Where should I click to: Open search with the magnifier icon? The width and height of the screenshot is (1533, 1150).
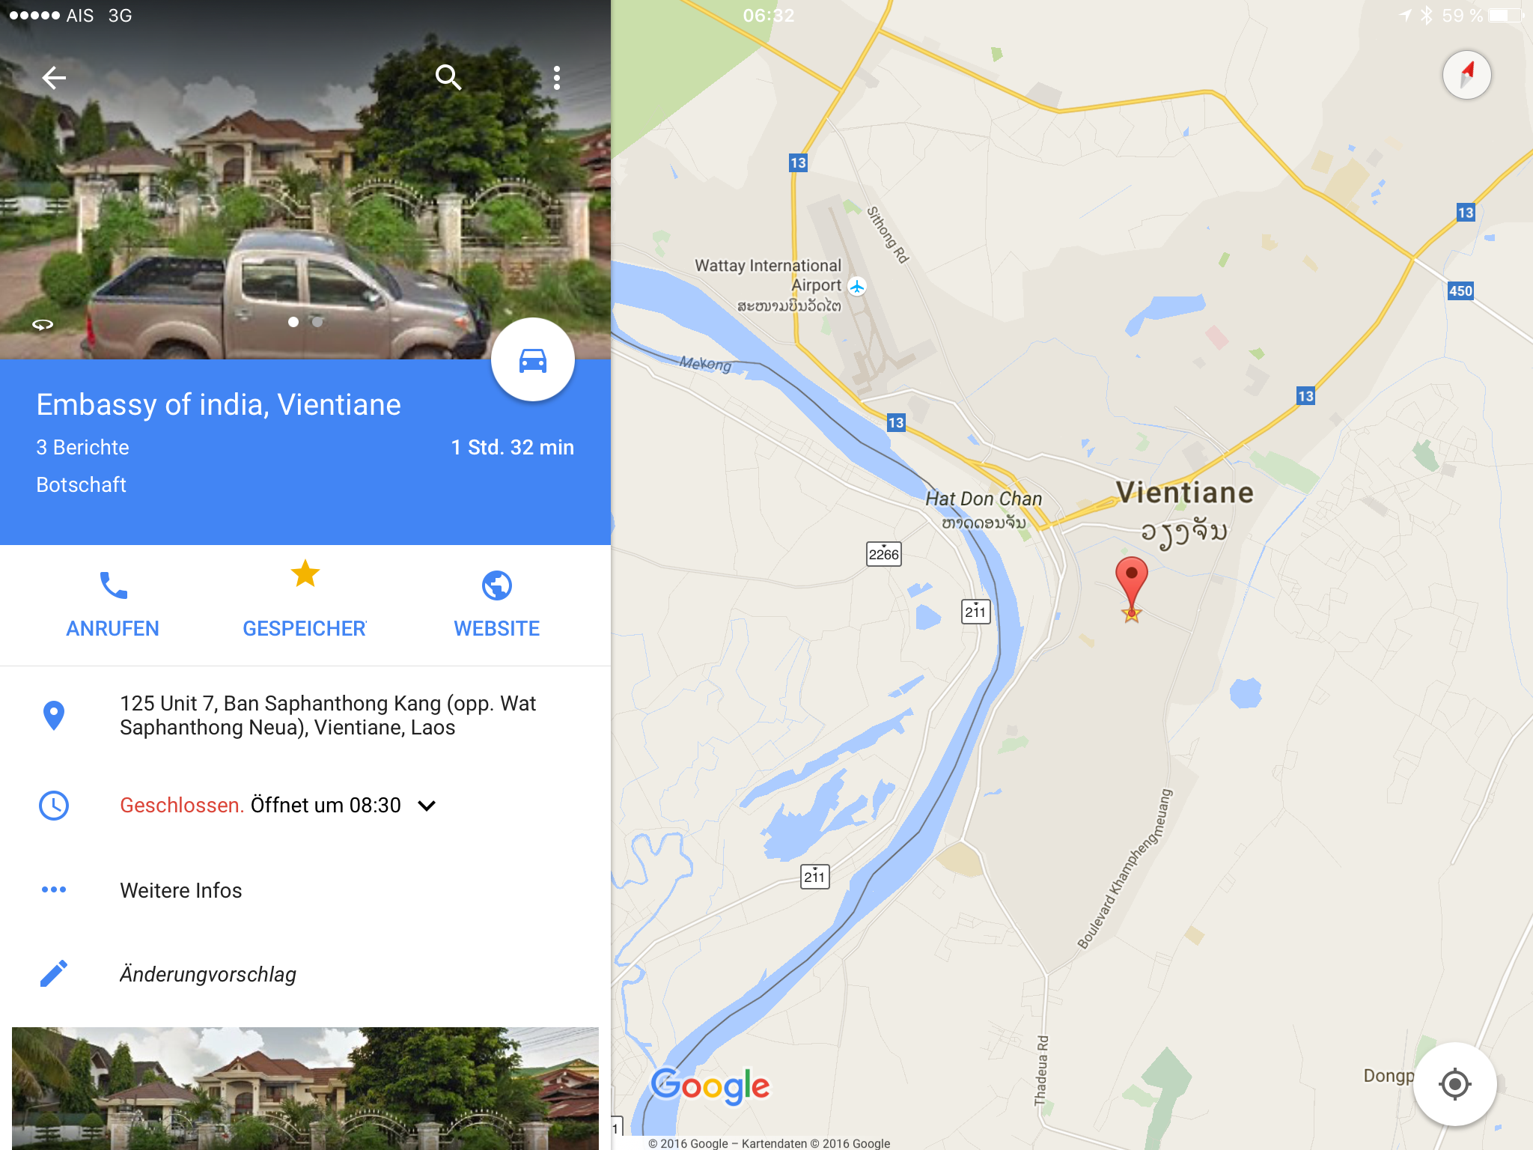pos(448,77)
